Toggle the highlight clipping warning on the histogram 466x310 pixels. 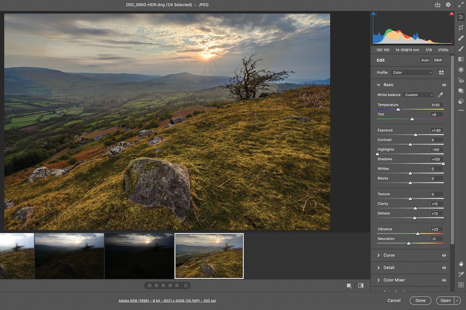pyautogui.click(x=451, y=13)
